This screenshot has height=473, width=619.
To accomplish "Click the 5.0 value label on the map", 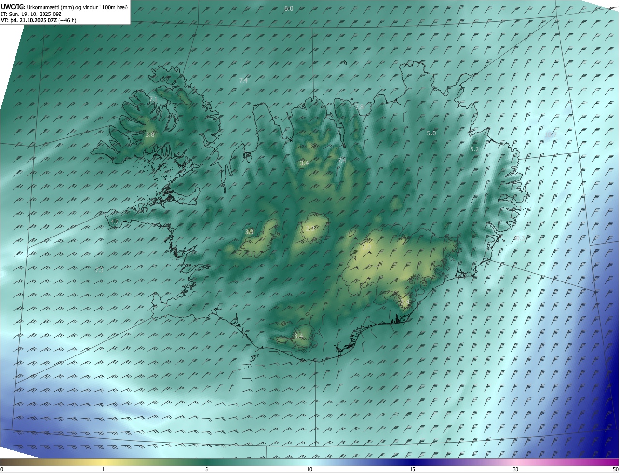I will click(x=431, y=133).
